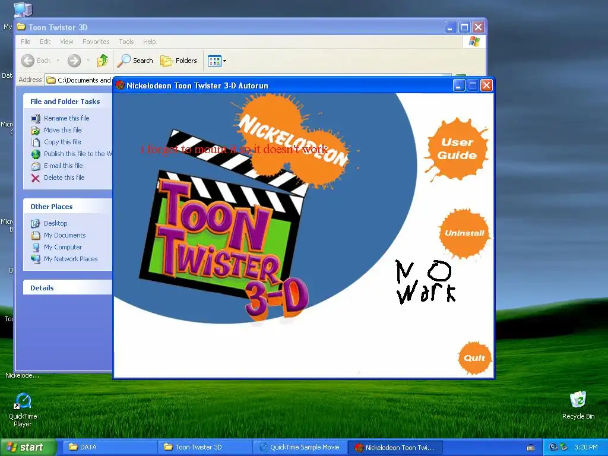Expand the Details panel header

pos(68,288)
